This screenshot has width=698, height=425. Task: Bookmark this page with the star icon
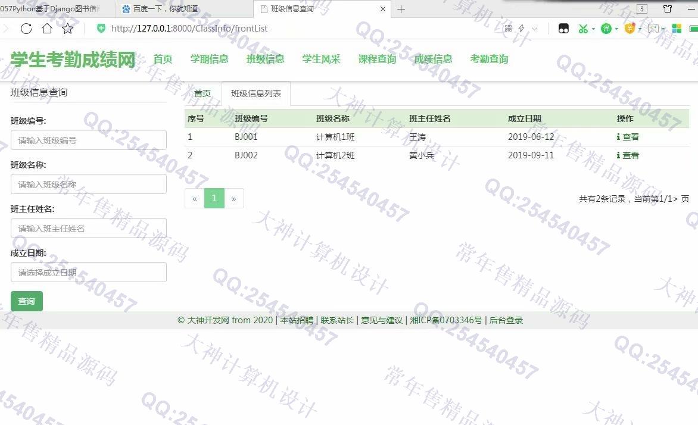click(x=67, y=29)
